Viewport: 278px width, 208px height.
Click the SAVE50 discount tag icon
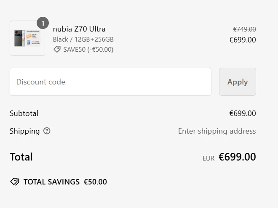(x=57, y=49)
